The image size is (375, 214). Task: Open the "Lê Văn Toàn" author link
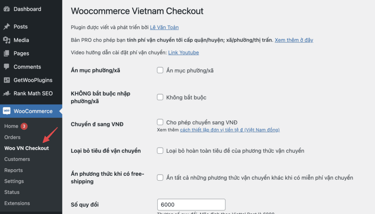[164, 27]
